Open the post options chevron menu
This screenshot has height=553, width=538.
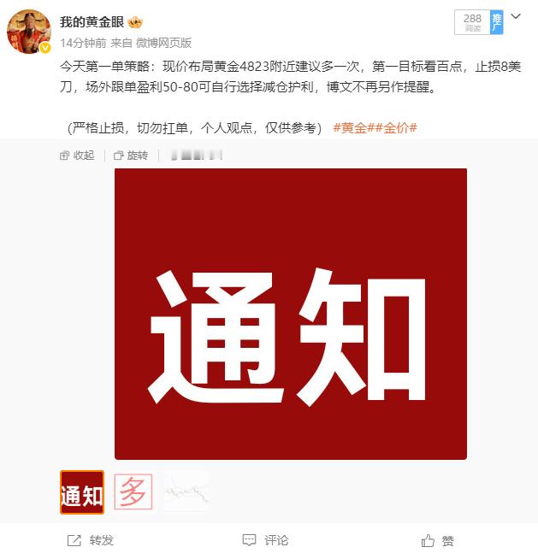516,16
